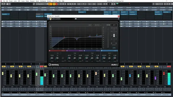Image resolution: width=173 pixels, height=97 pixels.
Task: Click EQ node 1 on the curve
Action: coord(64,37)
